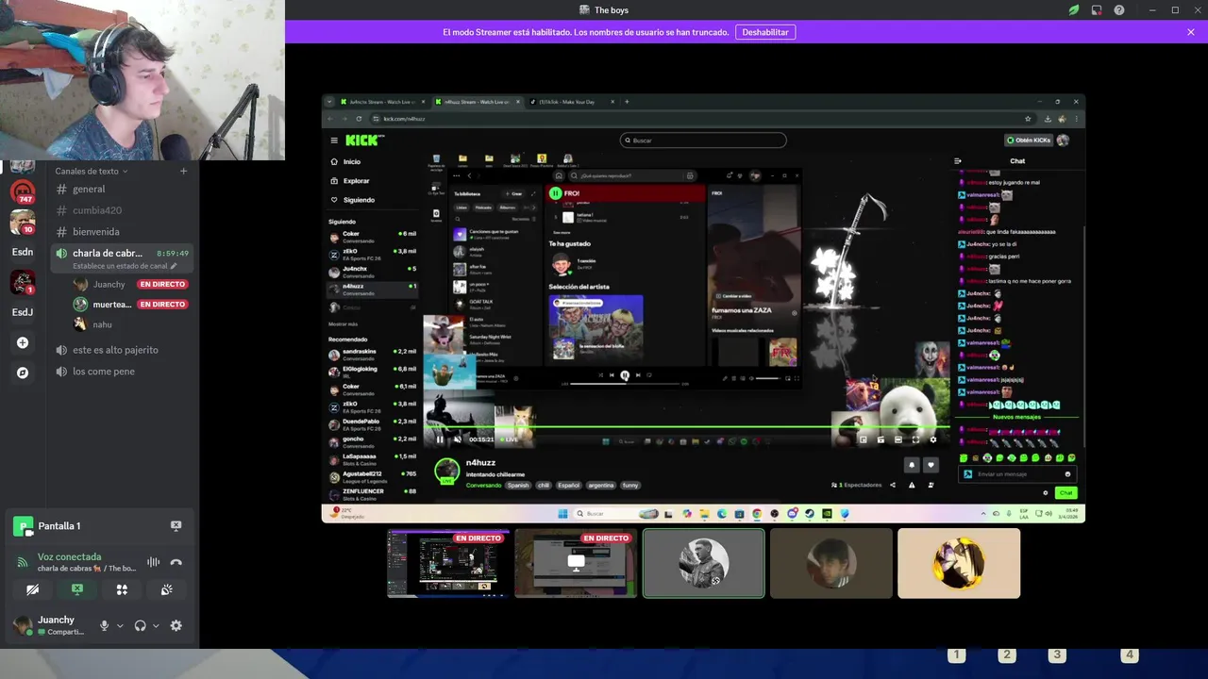
Task: Enter fullscreen on the Kick player
Action: 915,439
